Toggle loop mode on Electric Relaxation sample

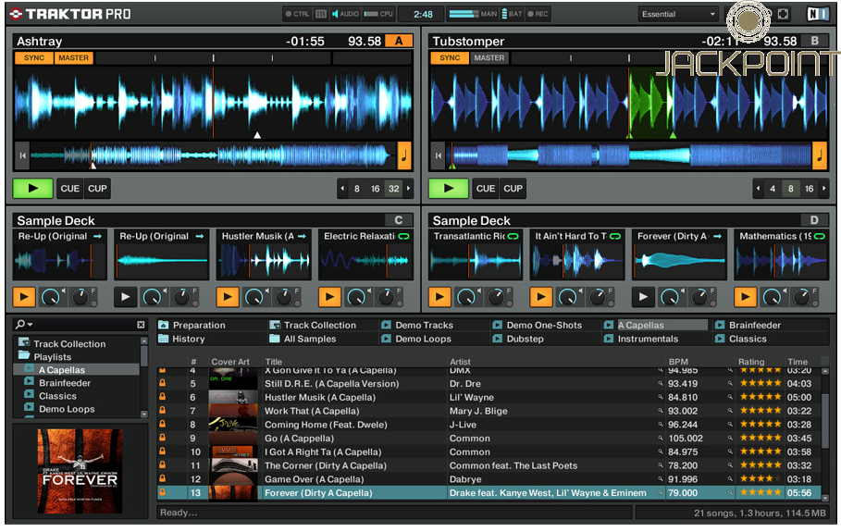coord(404,236)
